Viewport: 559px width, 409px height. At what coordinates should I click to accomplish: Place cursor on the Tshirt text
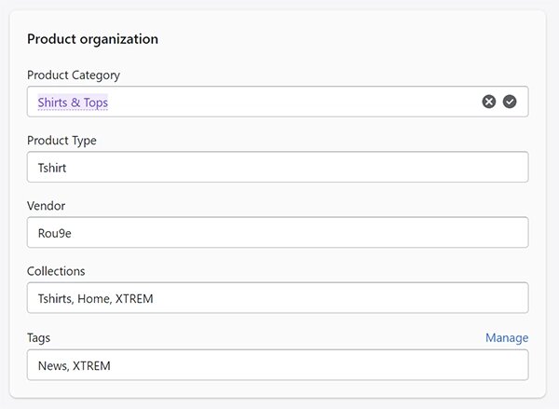pyautogui.click(x=52, y=168)
